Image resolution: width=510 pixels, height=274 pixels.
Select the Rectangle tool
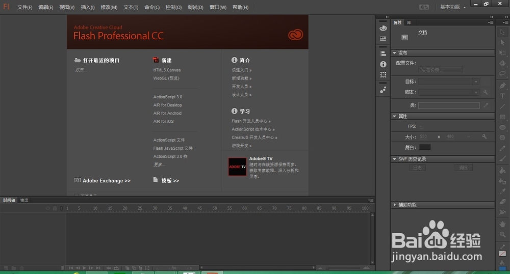point(502,117)
